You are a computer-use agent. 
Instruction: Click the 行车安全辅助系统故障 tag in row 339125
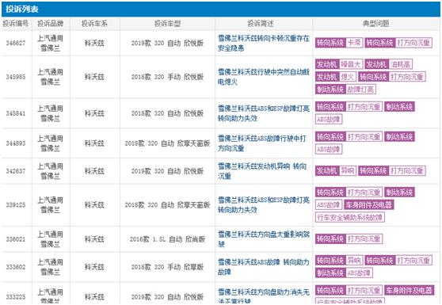click(x=350, y=217)
